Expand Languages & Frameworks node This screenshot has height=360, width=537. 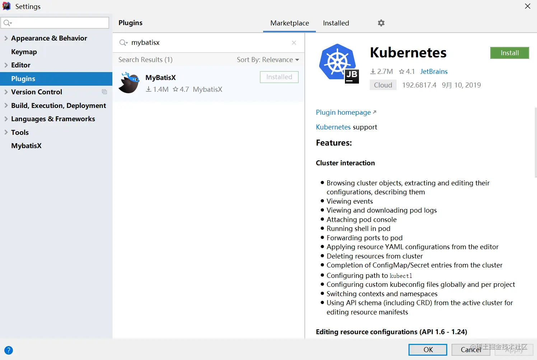tap(6, 119)
